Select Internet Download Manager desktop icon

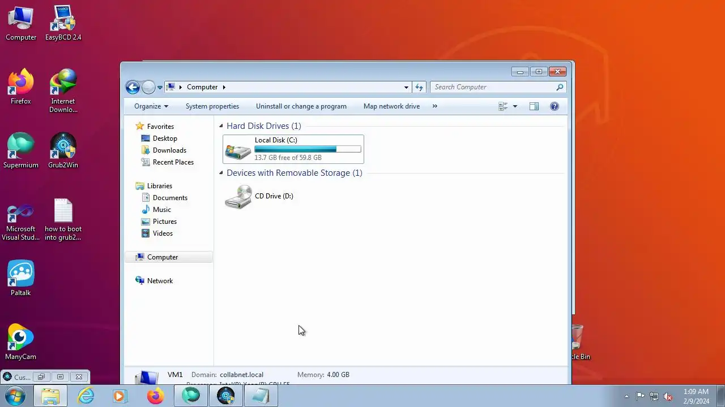point(63,91)
